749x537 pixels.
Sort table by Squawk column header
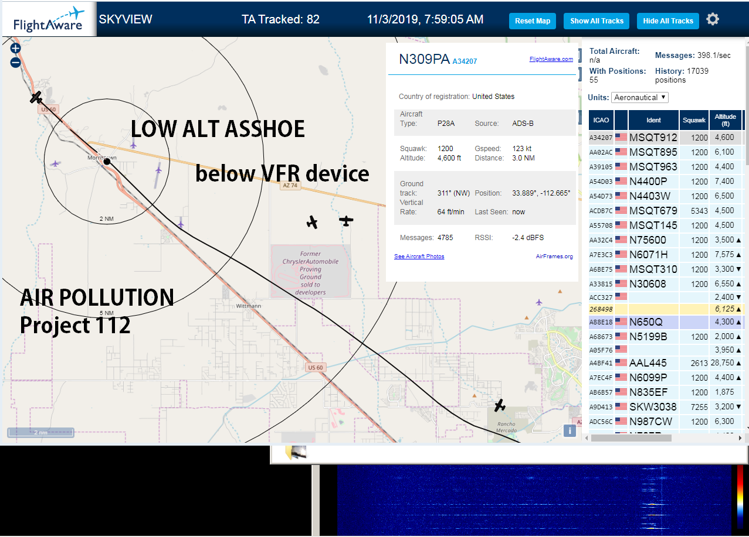pyautogui.click(x=694, y=120)
